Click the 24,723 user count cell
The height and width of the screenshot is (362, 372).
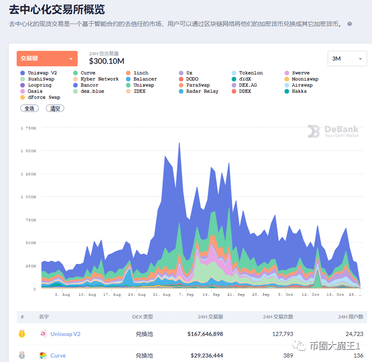[x=354, y=334]
